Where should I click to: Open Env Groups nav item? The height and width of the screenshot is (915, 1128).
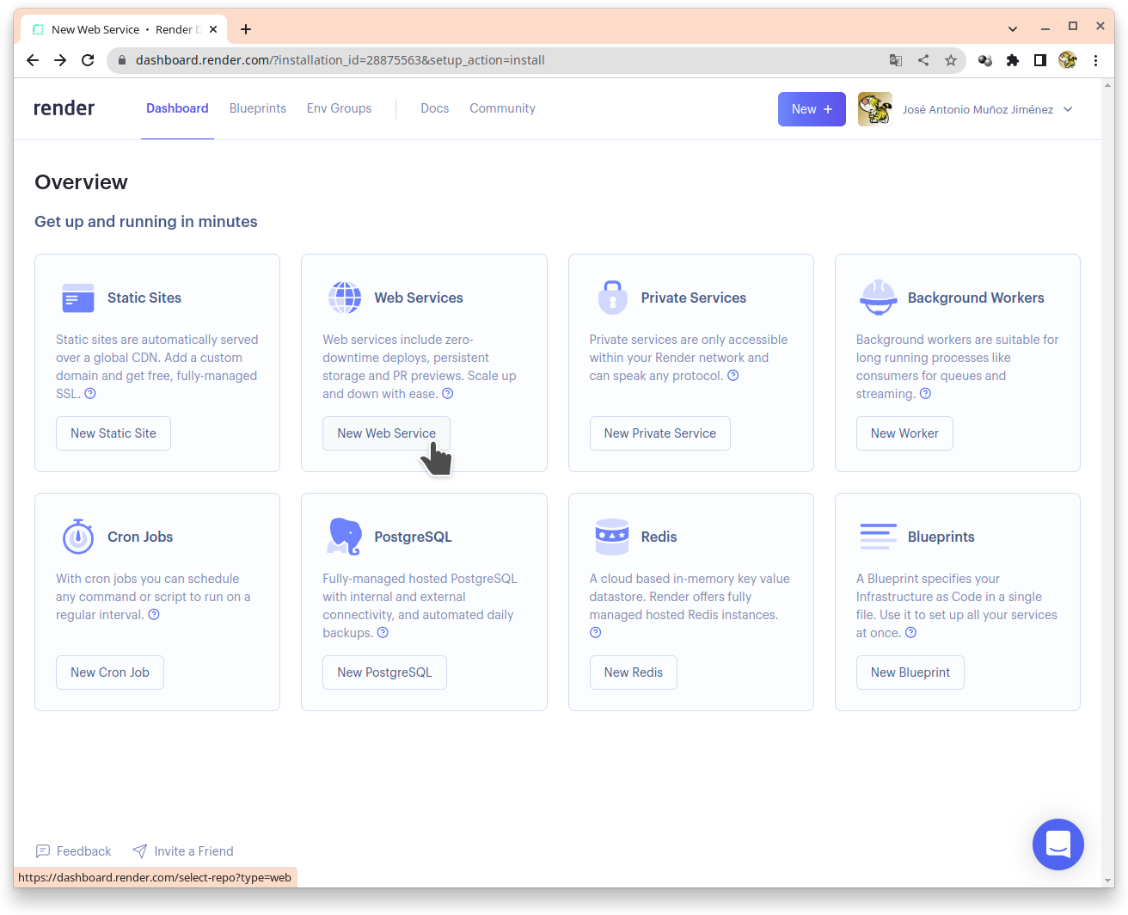pyautogui.click(x=340, y=108)
